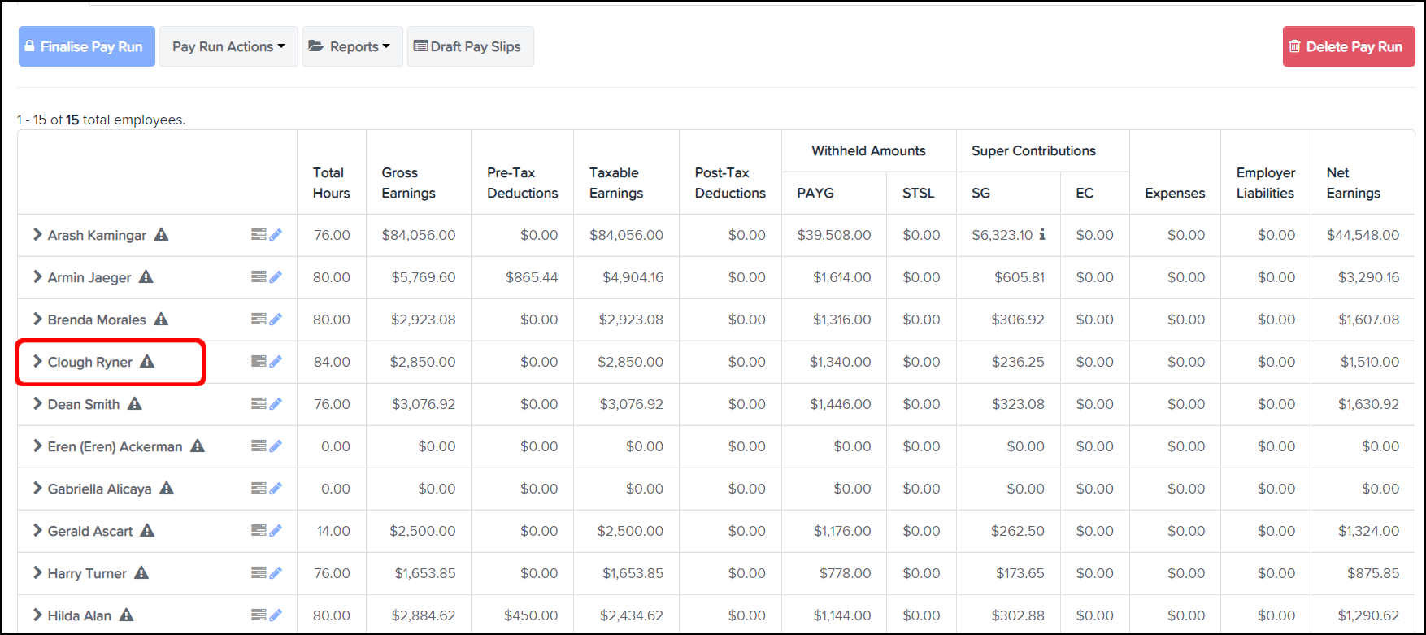This screenshot has width=1426, height=635.
Task: Click the list icon for Eren Ackerman
Action: coord(259,446)
